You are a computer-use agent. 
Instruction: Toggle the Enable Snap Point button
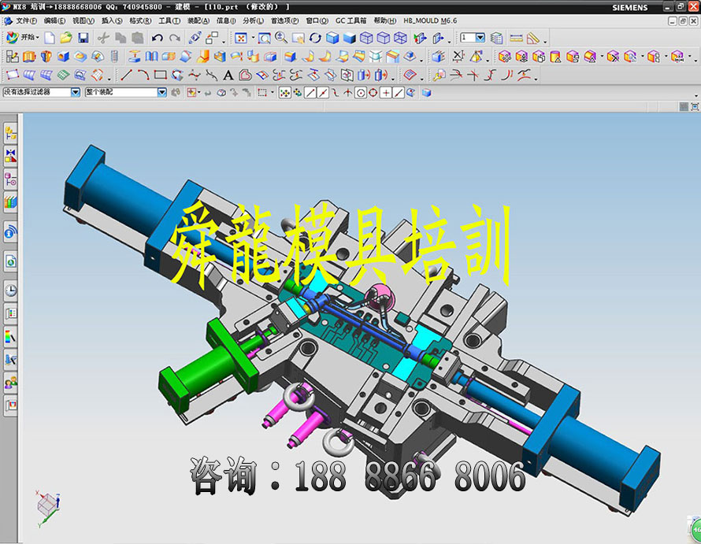point(285,93)
